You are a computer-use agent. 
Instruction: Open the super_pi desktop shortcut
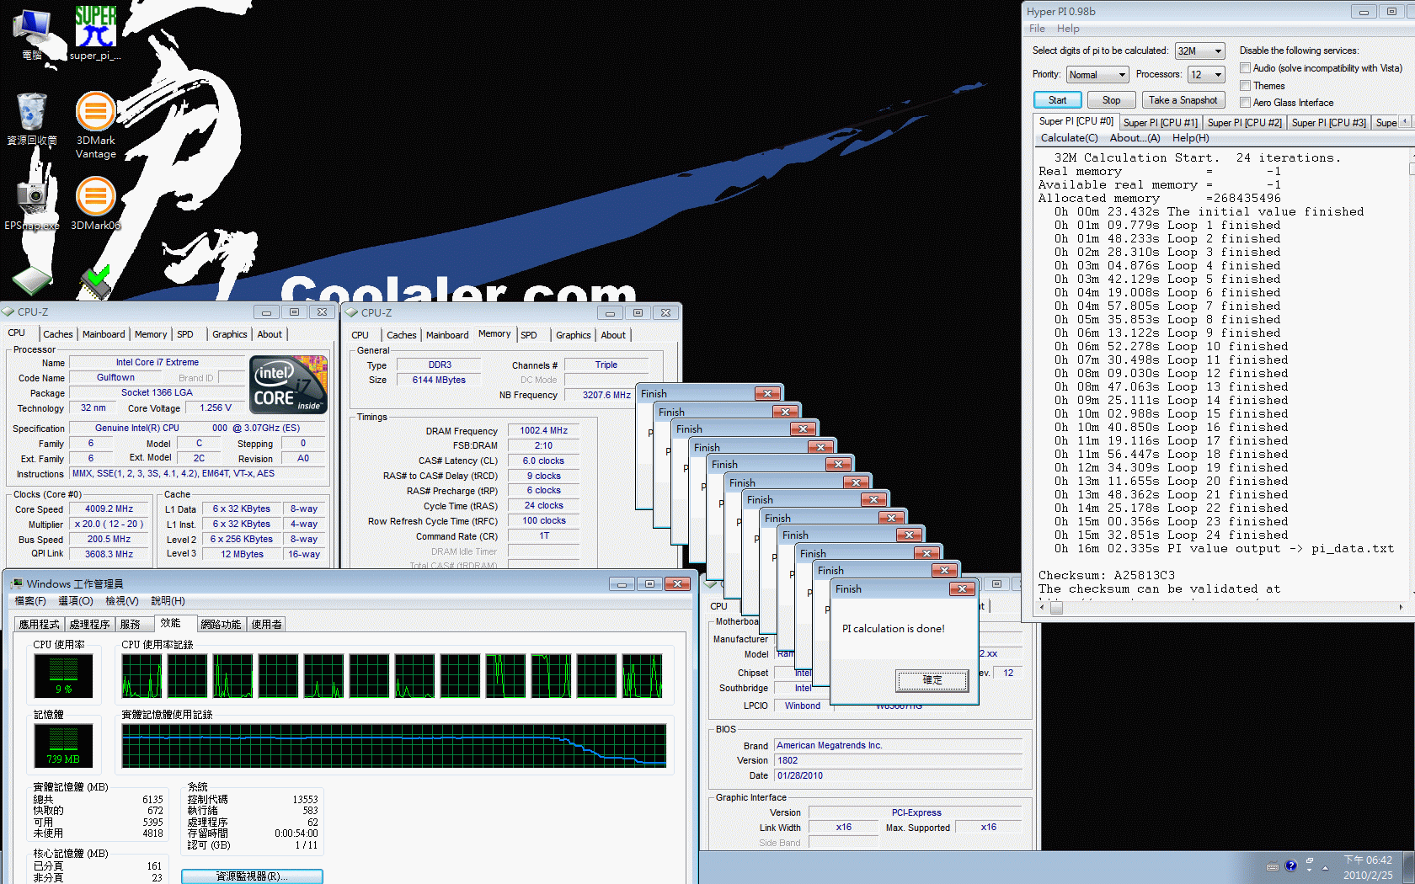point(95,34)
